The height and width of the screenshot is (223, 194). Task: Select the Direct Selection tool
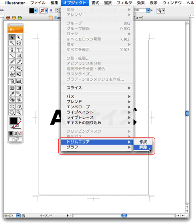[19, 37]
